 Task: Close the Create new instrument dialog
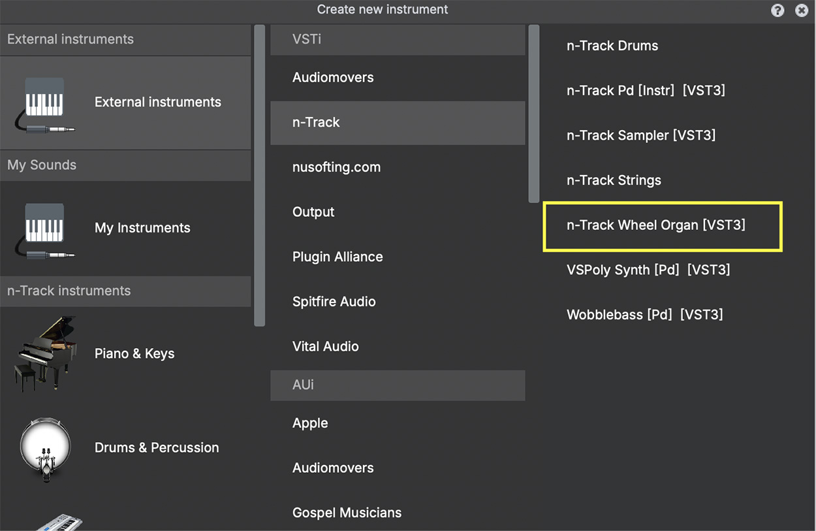[x=802, y=10]
